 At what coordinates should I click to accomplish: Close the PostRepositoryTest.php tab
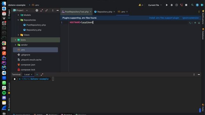point(90,12)
